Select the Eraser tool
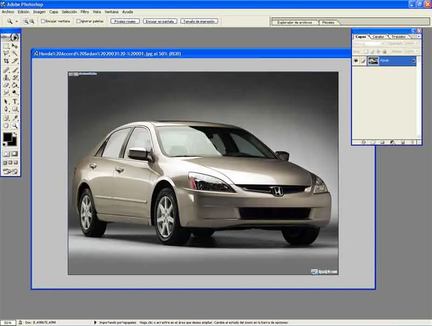 click(x=6, y=85)
